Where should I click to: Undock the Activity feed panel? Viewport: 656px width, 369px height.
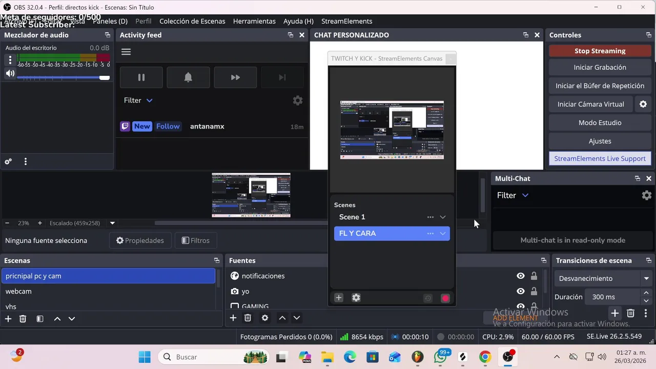point(291,35)
